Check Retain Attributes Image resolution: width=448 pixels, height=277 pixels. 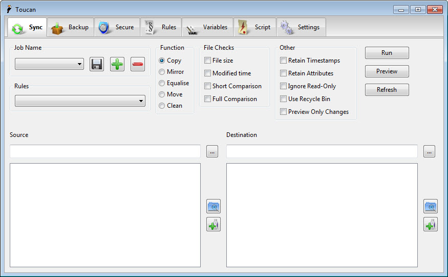(x=307, y=73)
